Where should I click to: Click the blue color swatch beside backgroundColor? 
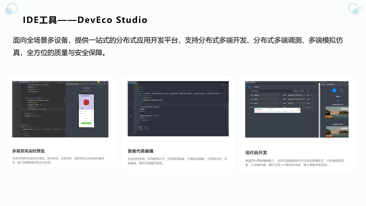coord(131,116)
